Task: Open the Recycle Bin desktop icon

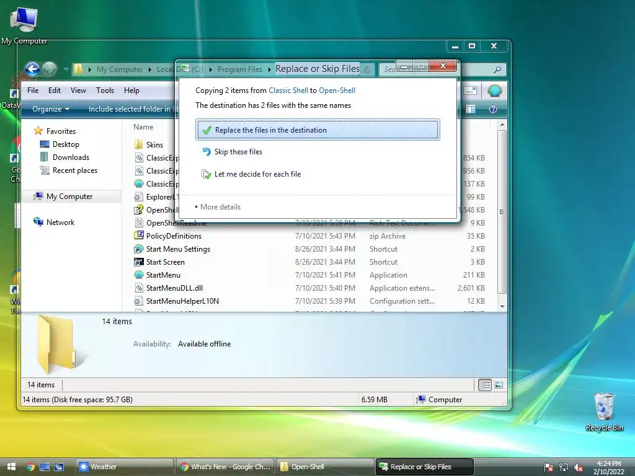Action: (x=604, y=412)
